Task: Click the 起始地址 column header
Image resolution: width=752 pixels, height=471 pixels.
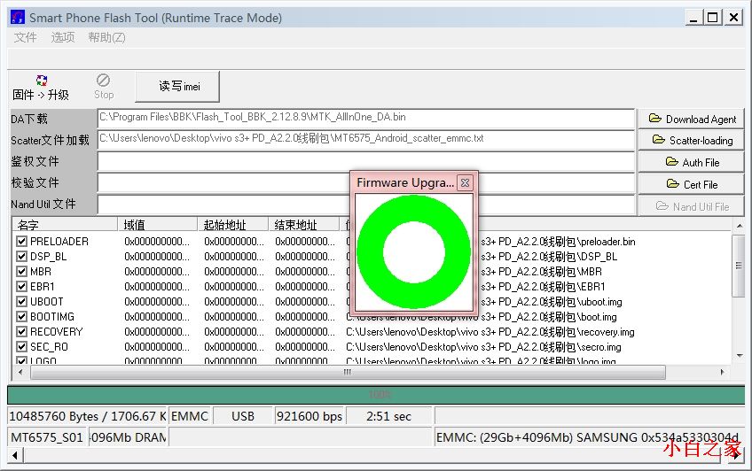Action: (x=232, y=225)
